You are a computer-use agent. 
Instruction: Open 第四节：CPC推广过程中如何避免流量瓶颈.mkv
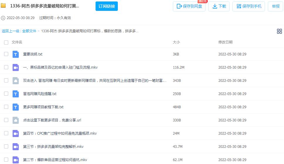point(60,133)
